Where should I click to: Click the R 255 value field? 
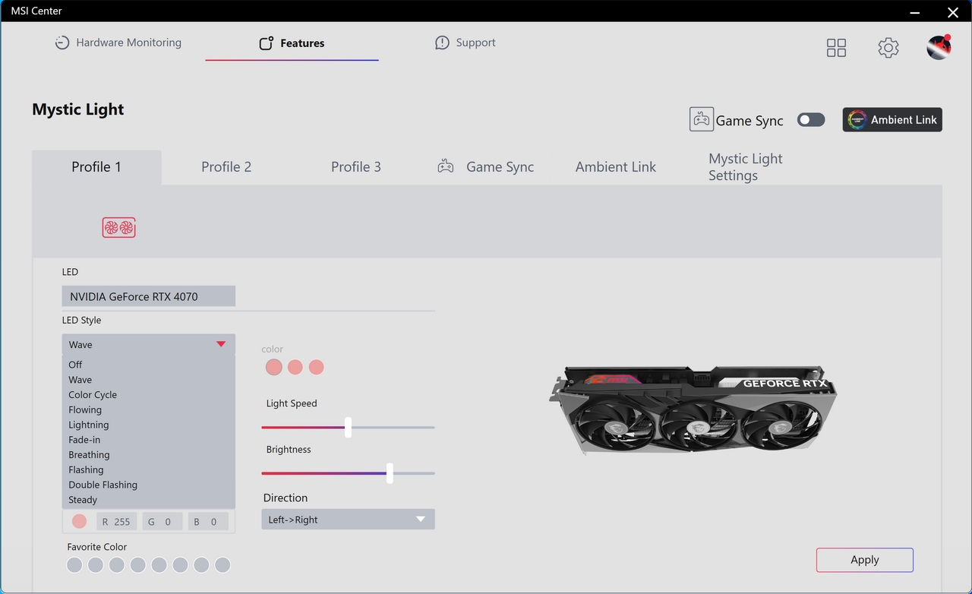point(116,522)
